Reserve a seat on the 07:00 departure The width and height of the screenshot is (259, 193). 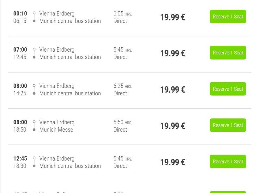click(x=228, y=53)
